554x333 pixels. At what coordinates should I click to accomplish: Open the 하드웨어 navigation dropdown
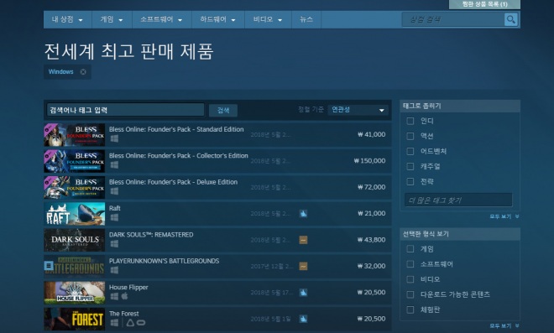[217, 19]
